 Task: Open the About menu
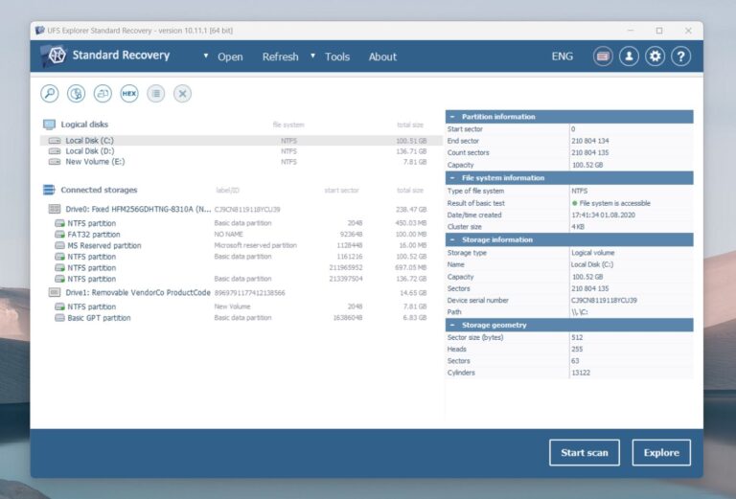382,57
